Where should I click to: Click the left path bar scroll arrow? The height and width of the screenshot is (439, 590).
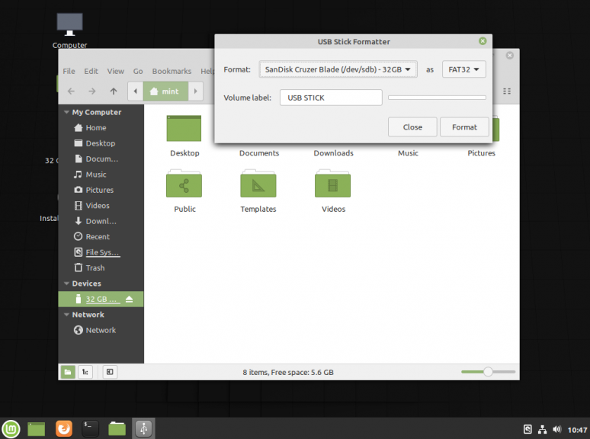click(x=136, y=91)
